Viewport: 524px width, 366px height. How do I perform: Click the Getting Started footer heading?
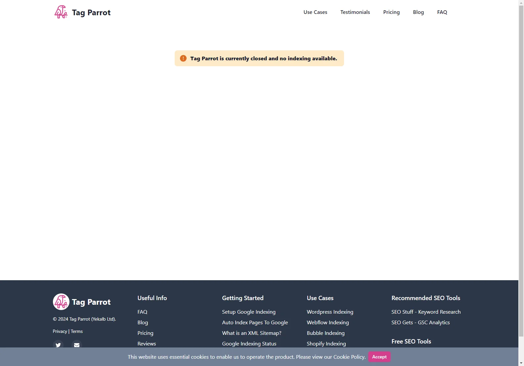tap(243, 298)
